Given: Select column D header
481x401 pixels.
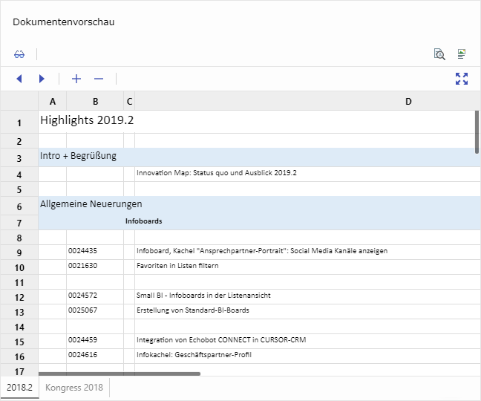Looking at the screenshot, I should (x=408, y=101).
